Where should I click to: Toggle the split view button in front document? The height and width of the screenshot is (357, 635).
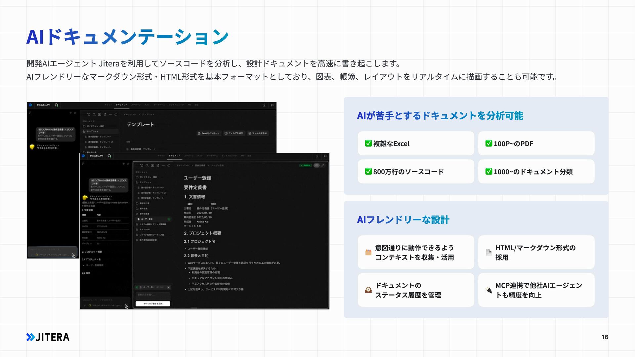tap(317, 165)
